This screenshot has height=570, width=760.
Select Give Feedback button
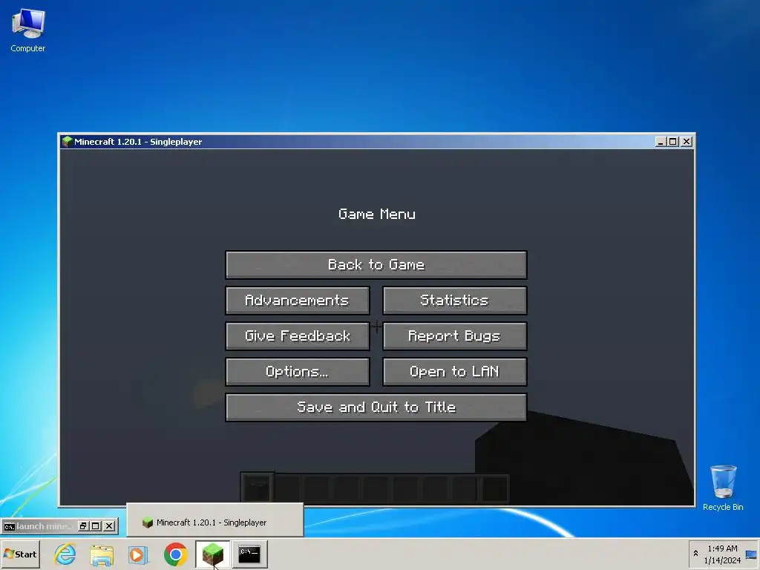pos(298,336)
